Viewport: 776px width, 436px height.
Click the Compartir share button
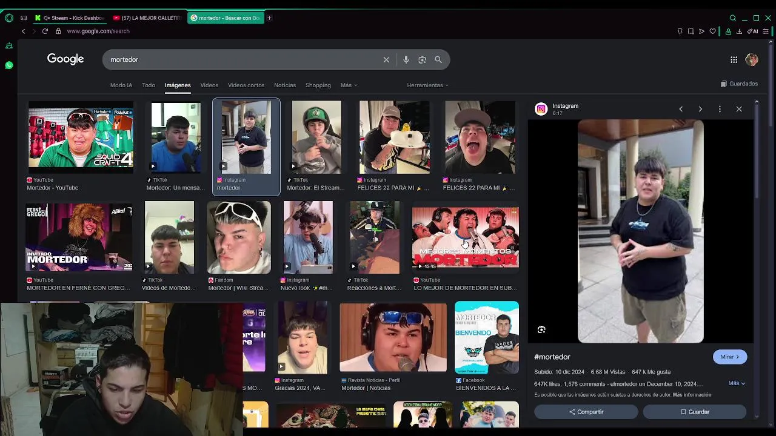(586, 412)
